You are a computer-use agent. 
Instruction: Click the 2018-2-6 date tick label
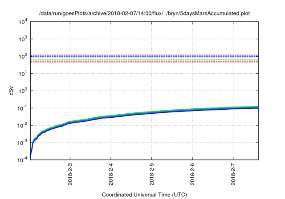click(x=192, y=174)
